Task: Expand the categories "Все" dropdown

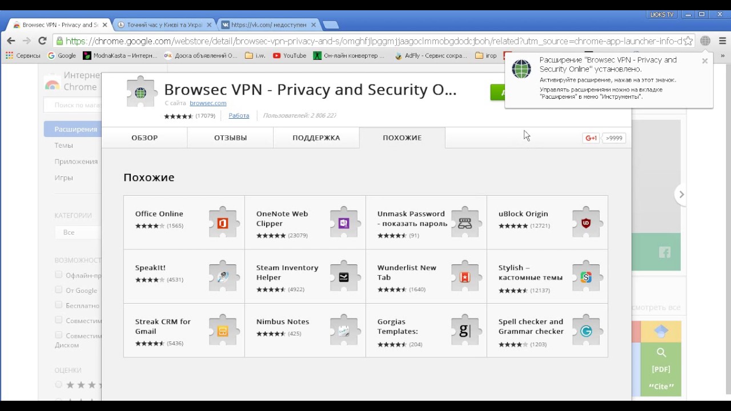Action: click(x=77, y=232)
